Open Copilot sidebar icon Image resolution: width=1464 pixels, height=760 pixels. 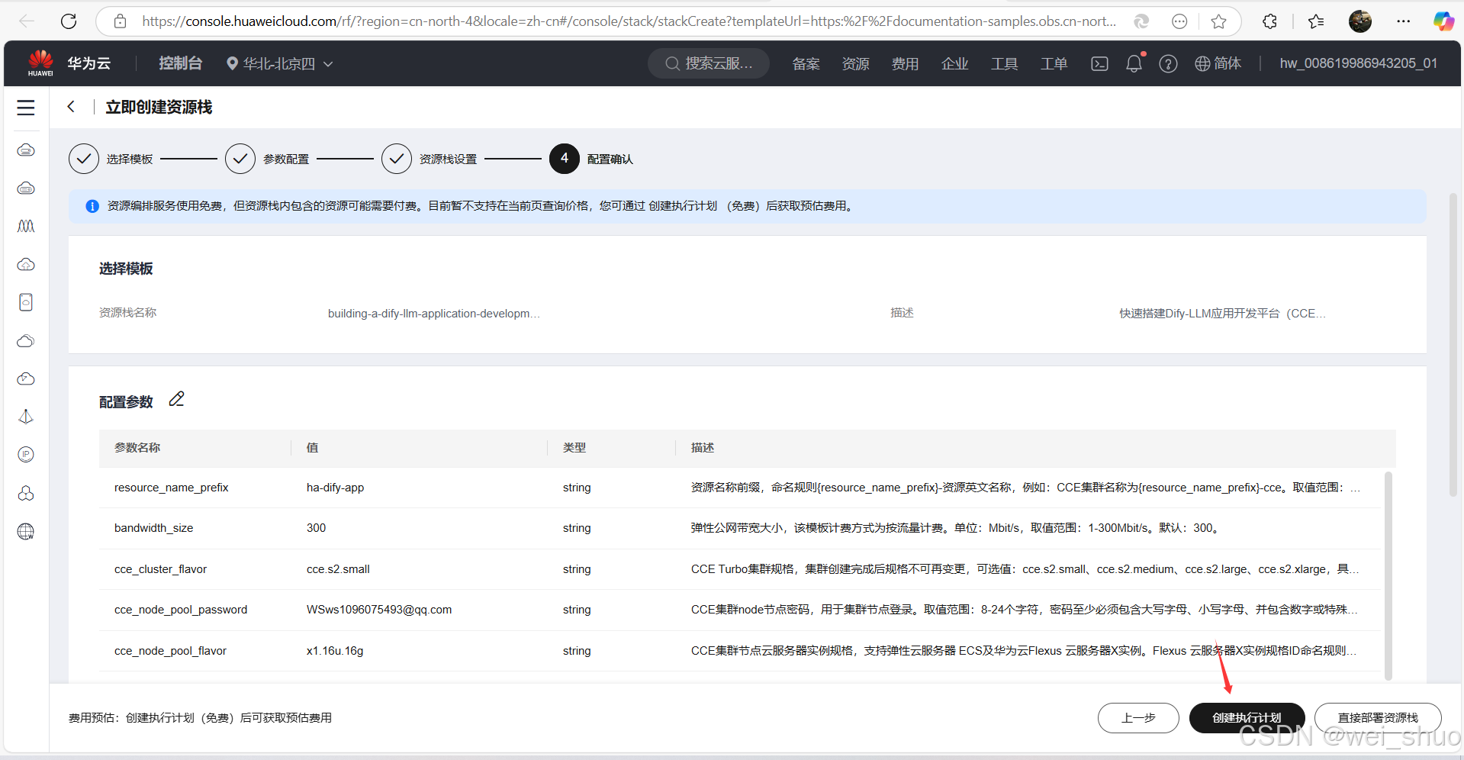[1443, 21]
